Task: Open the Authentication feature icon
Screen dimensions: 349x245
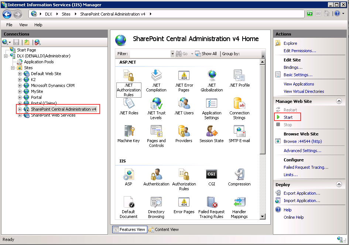Action: [x=156, y=174]
